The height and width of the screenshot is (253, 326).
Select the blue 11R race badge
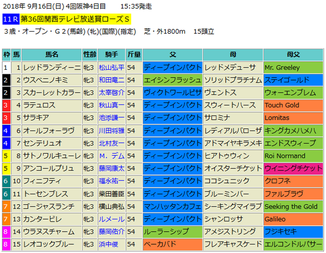pyautogui.click(x=11, y=19)
